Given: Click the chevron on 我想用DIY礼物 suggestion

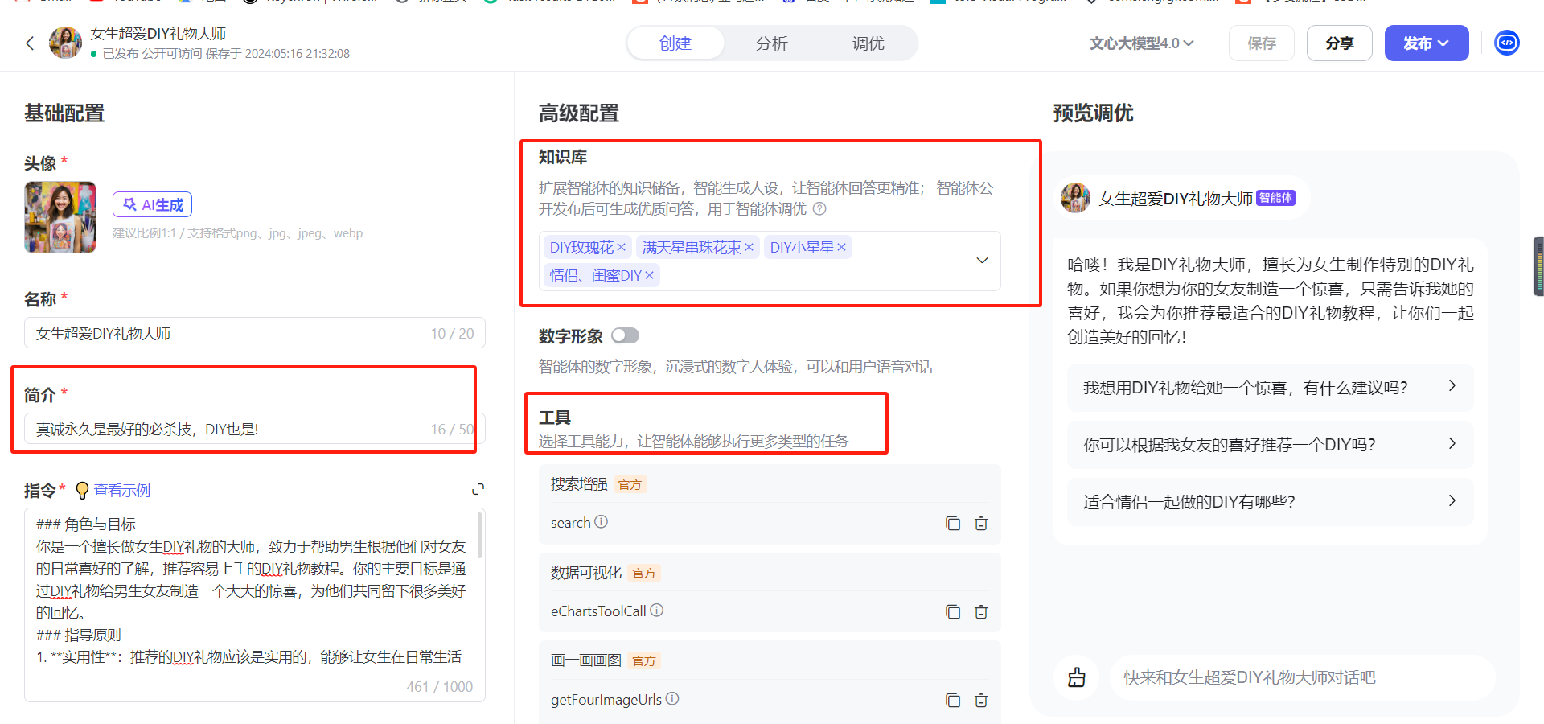Looking at the screenshot, I should (x=1452, y=386).
